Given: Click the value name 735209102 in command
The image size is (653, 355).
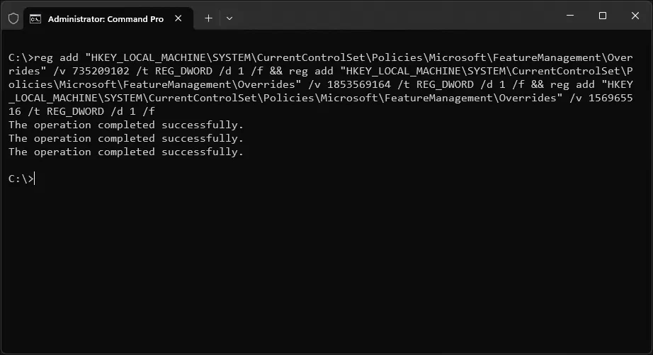Looking at the screenshot, I should pyautogui.click(x=101, y=72).
